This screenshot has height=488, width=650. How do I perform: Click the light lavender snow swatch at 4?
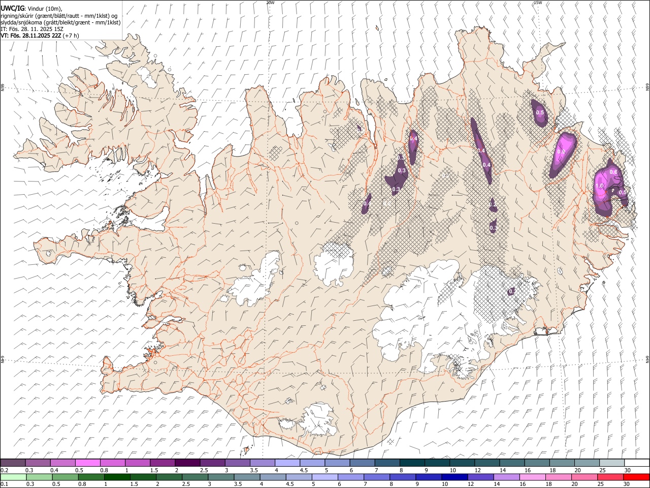[x=286, y=463]
